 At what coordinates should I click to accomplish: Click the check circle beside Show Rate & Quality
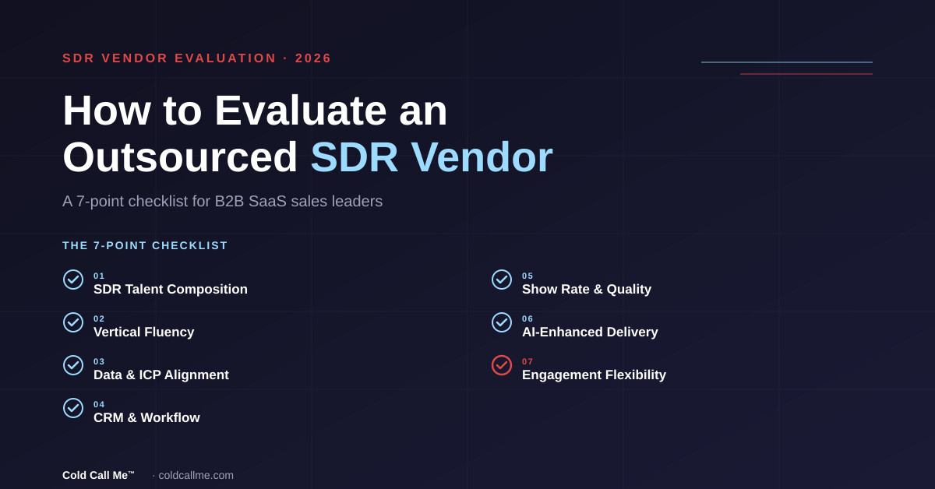point(502,280)
